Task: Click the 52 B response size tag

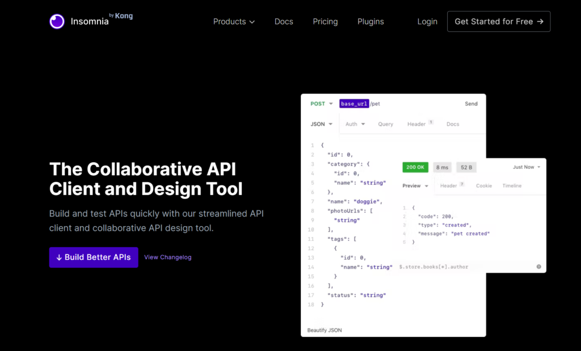Action: [466, 167]
